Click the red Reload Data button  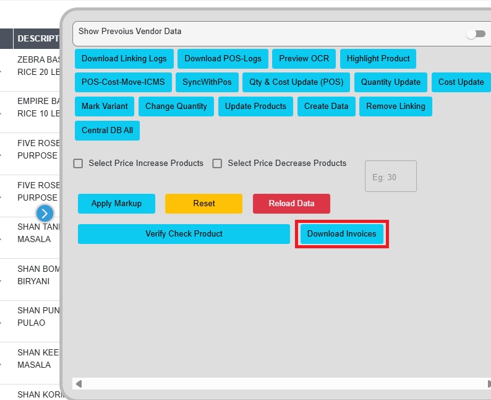[x=291, y=204]
